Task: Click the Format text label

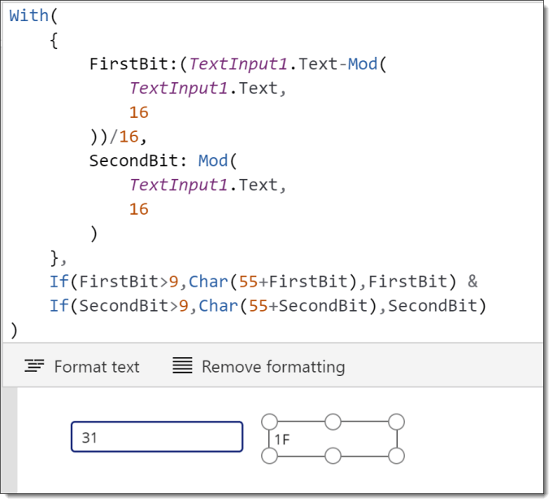Action: pos(97,367)
